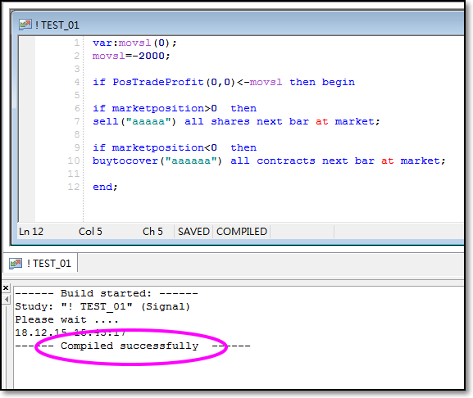Click 'marketposition>0' in line 6
473x398 pixels.
pos(164,108)
